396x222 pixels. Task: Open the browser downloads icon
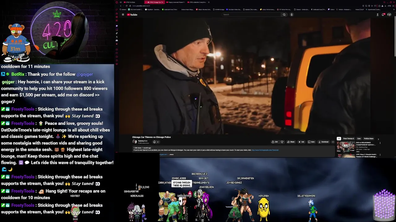[385, 6]
